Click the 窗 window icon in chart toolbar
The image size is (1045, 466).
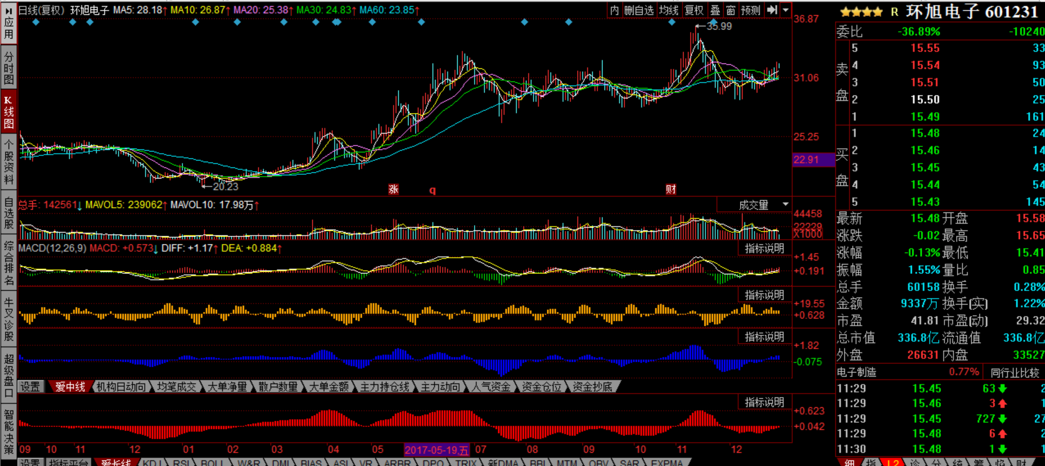point(731,10)
